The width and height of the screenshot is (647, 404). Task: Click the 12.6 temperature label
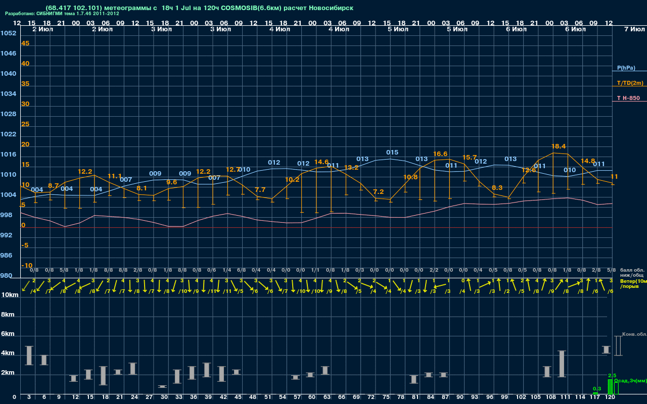pos(529,170)
